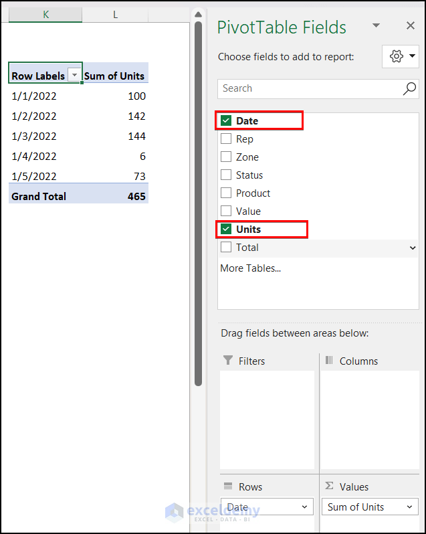Click the Values sigma icon
The width and height of the screenshot is (426, 534).
(x=329, y=486)
